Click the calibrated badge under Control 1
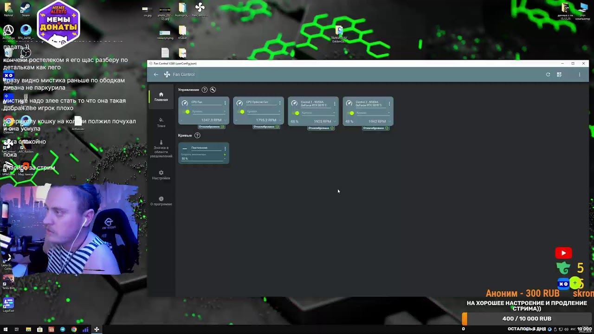 point(321,128)
